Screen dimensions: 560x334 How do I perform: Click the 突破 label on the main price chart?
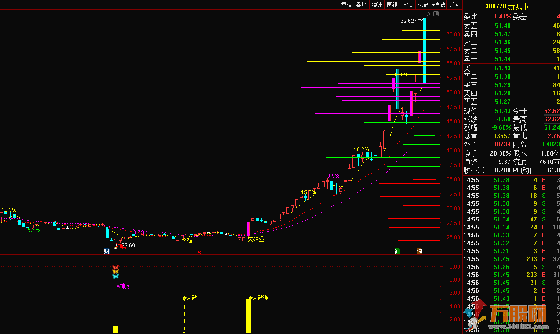click(187, 240)
